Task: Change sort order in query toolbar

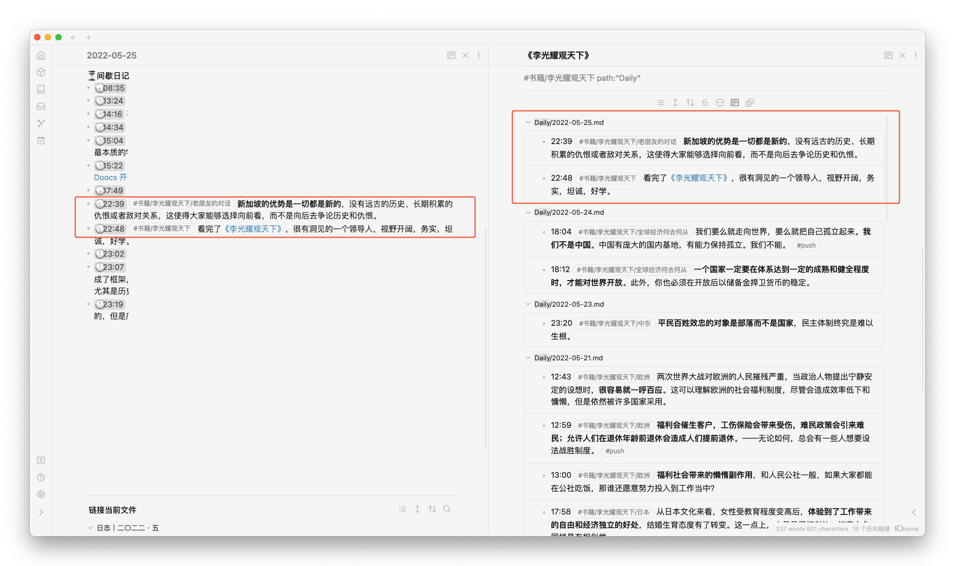Action: (x=690, y=103)
